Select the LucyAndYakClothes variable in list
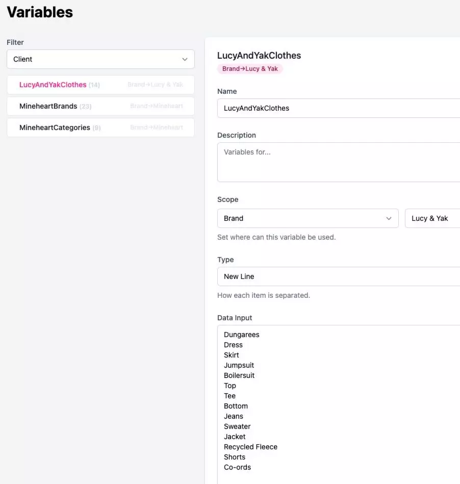The image size is (460, 484). tap(100, 85)
